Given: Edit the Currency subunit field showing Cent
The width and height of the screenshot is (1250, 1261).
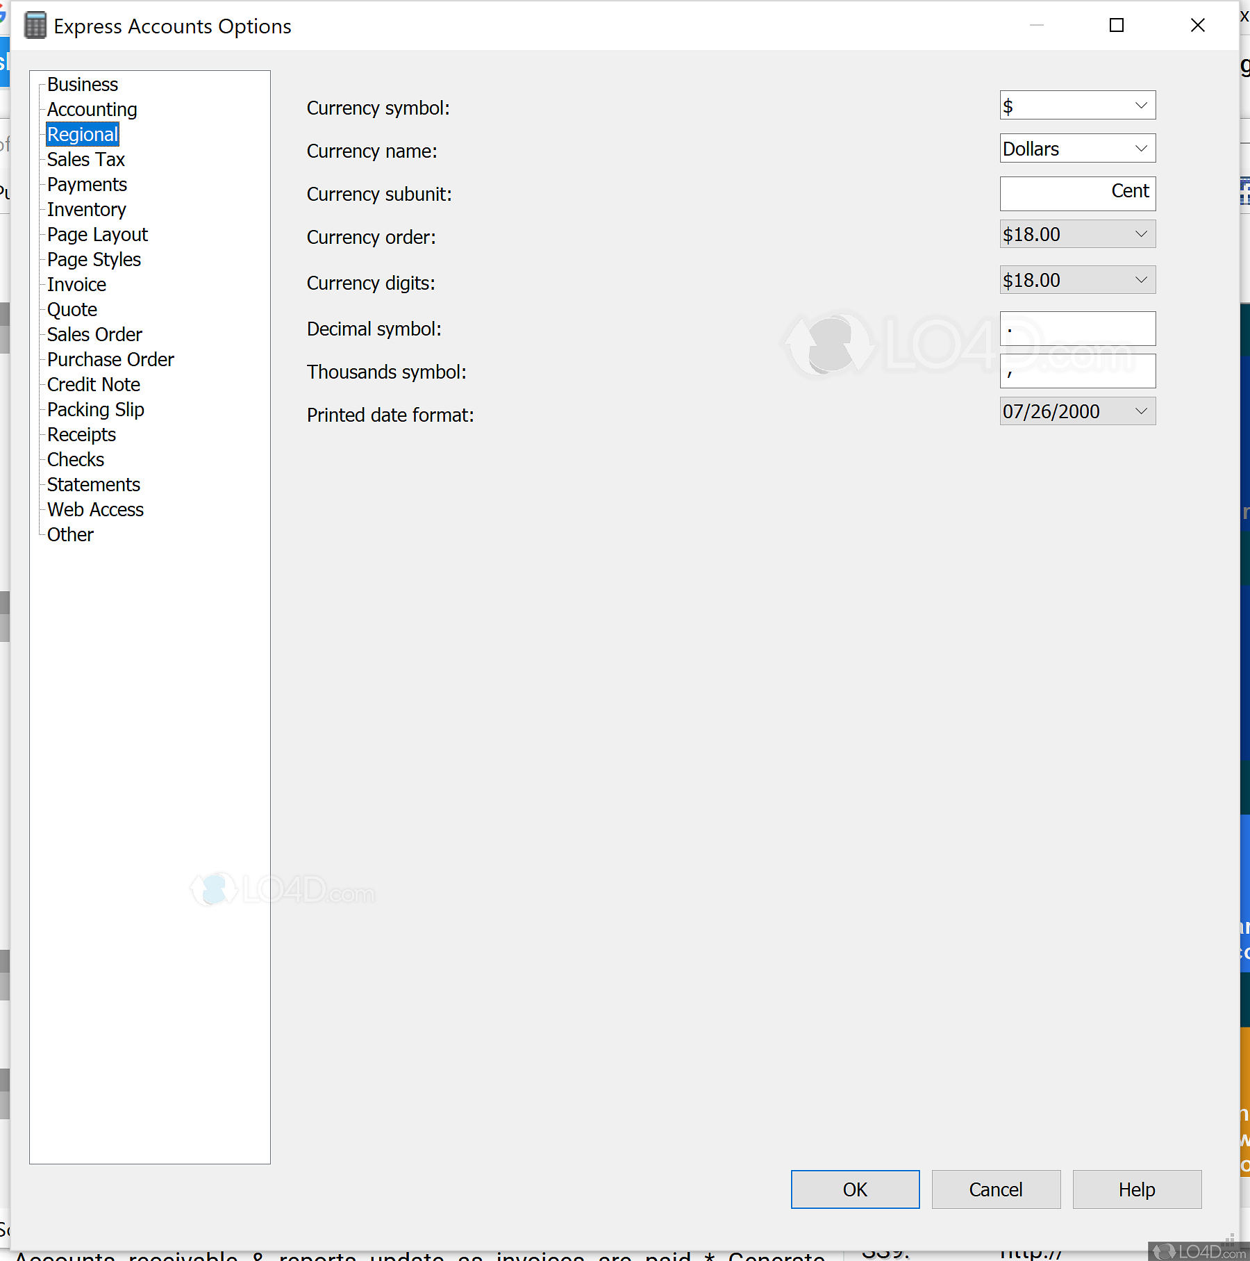Looking at the screenshot, I should click(1076, 194).
